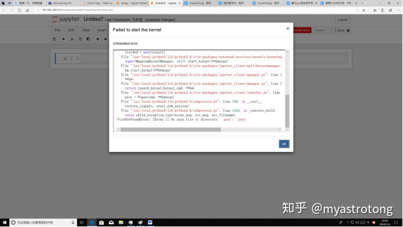403x227 pixels.
Task: Click the browser home icon
Action: (x=27, y=10)
